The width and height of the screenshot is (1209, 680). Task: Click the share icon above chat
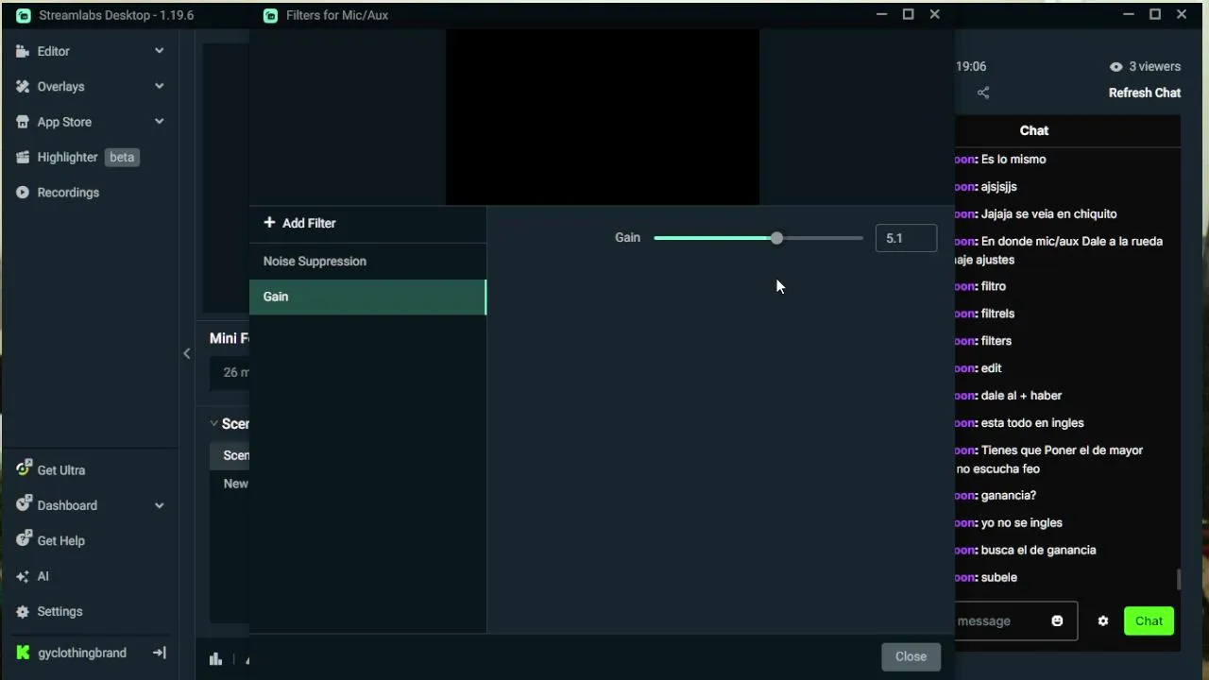pos(983,93)
